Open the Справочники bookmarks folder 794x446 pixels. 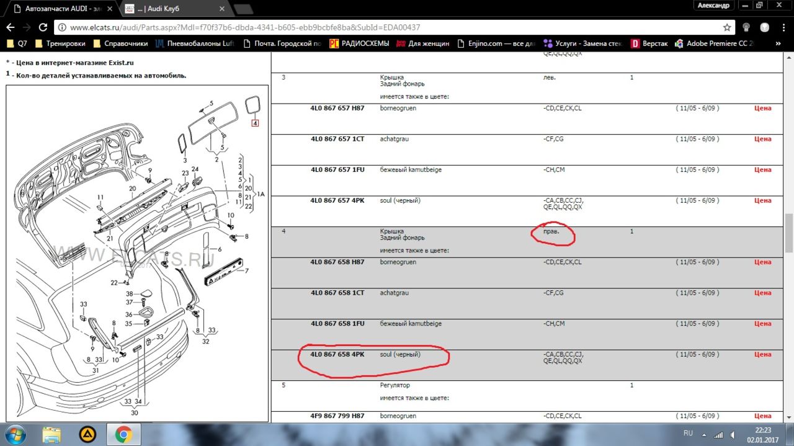click(x=120, y=43)
